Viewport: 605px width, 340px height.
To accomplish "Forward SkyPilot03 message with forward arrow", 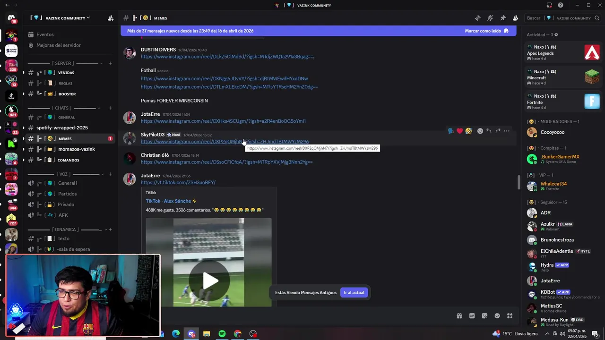I will tap(498, 131).
